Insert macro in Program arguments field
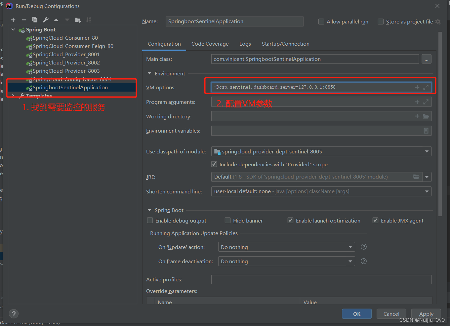Screen dimensions: 450x326 point(417,102)
